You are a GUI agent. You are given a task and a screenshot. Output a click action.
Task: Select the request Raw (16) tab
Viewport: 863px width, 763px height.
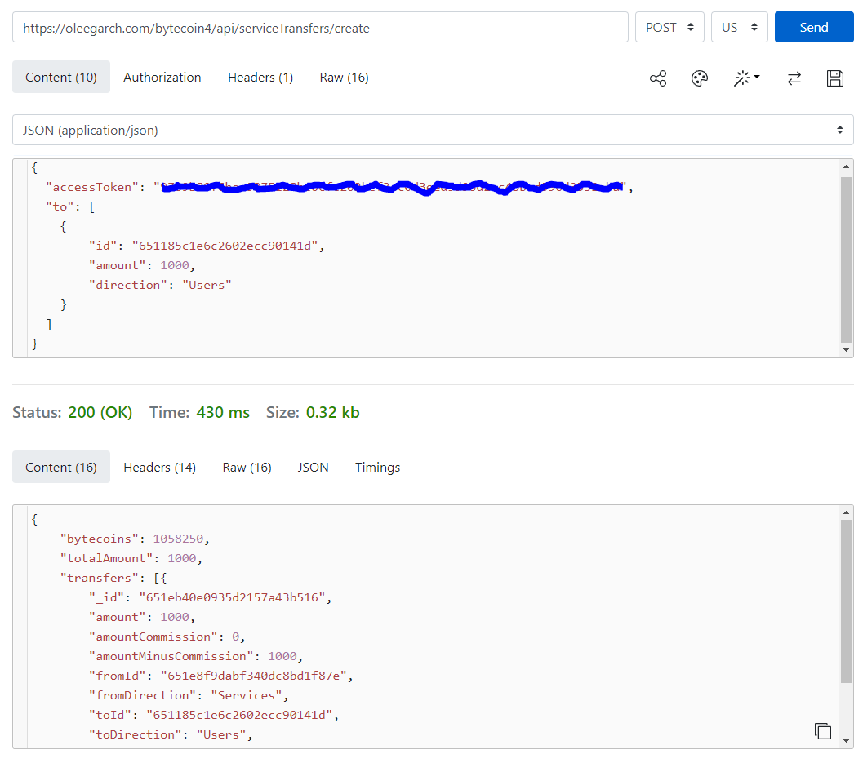coord(344,78)
